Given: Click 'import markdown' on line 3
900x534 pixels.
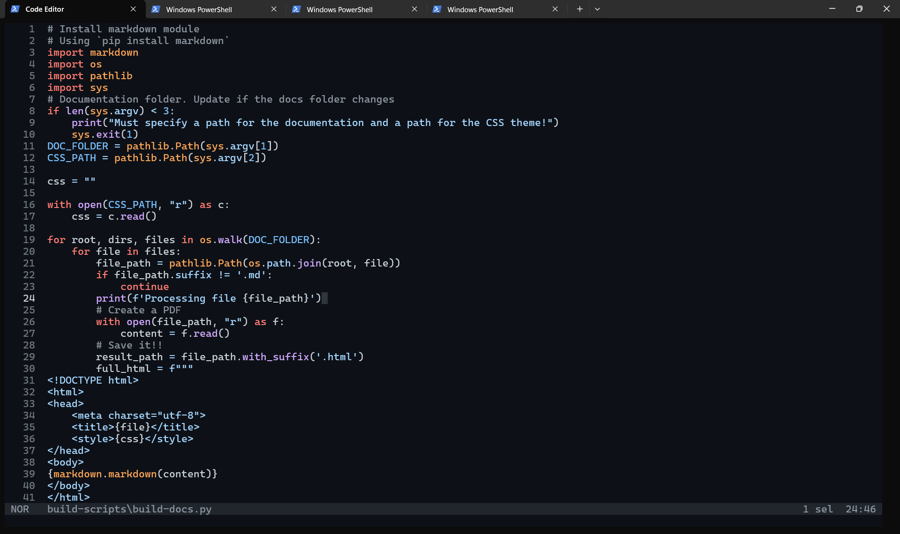Looking at the screenshot, I should [x=93, y=52].
